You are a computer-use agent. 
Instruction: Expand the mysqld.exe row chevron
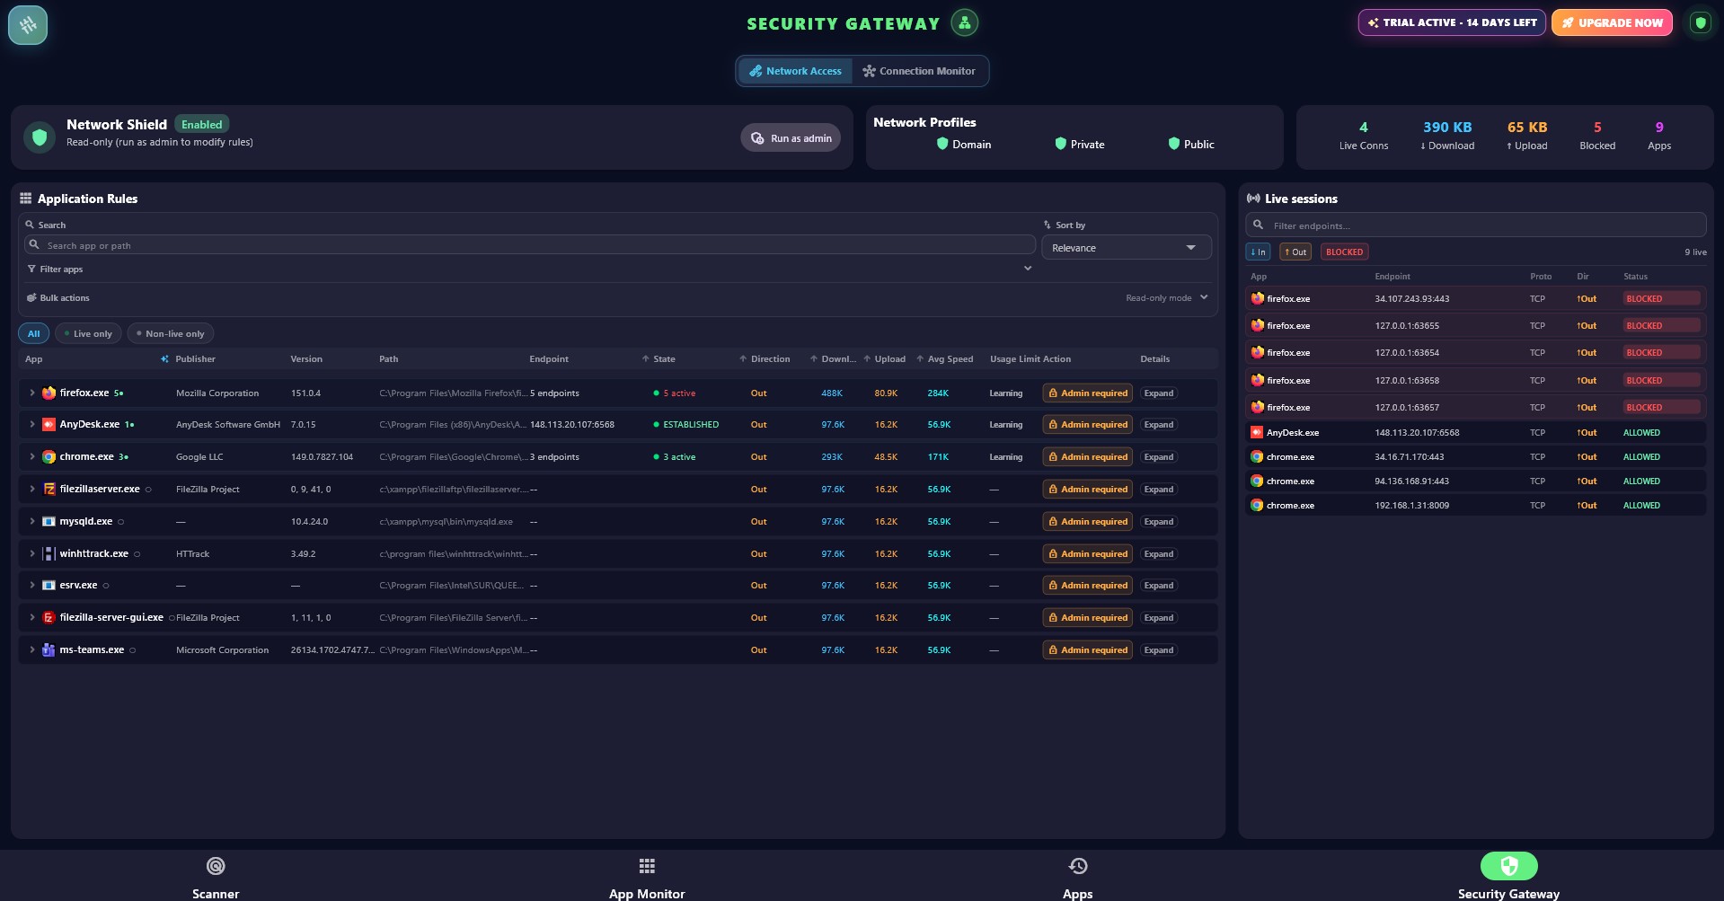[31, 521]
